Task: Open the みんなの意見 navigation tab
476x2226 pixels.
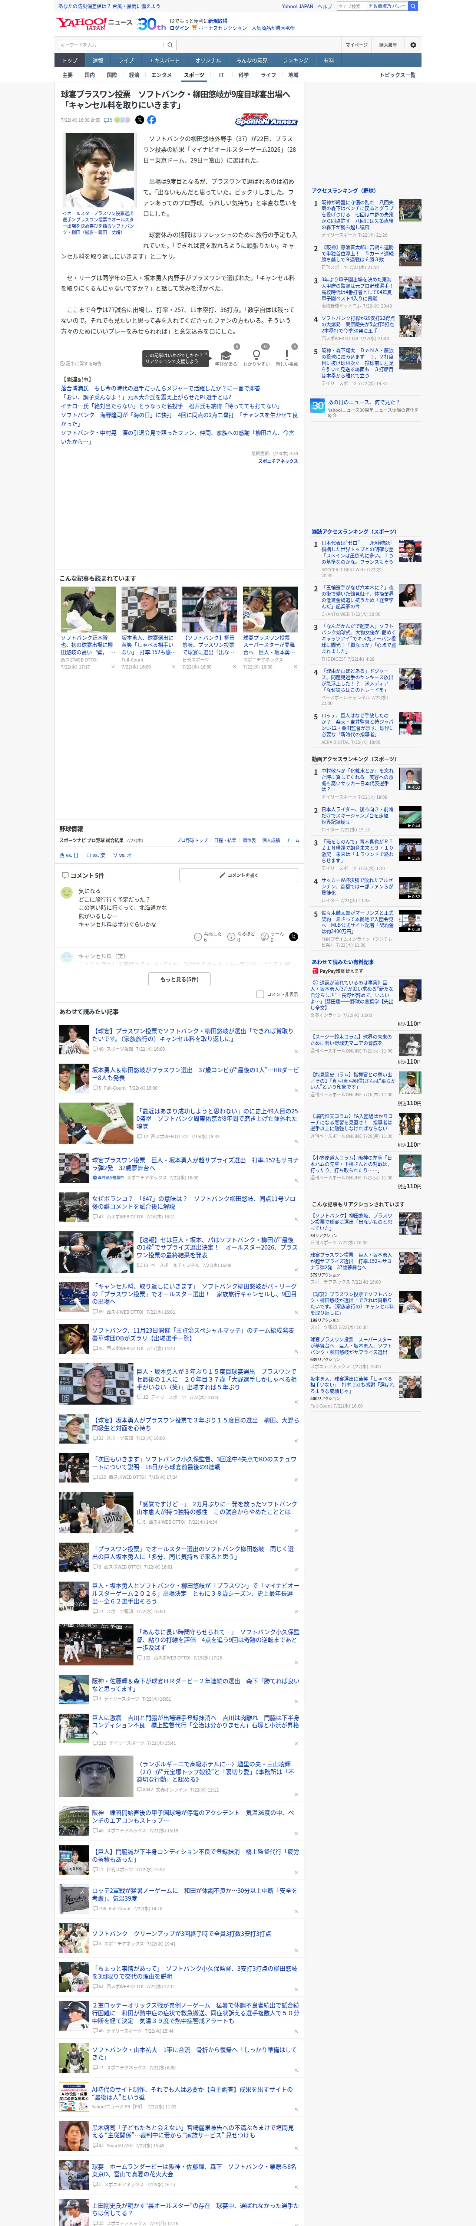Action: click(x=251, y=60)
